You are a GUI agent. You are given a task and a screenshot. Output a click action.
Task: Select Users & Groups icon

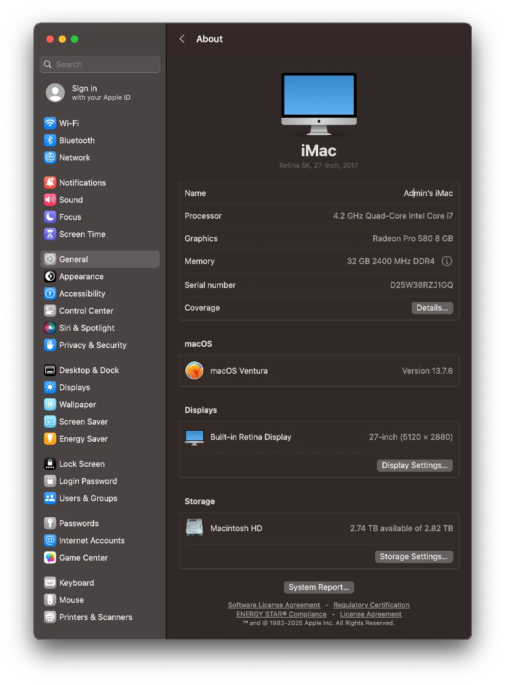pos(50,498)
